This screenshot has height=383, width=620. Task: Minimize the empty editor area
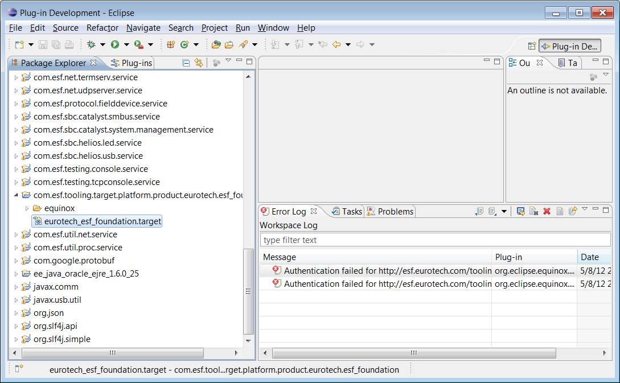click(x=487, y=61)
